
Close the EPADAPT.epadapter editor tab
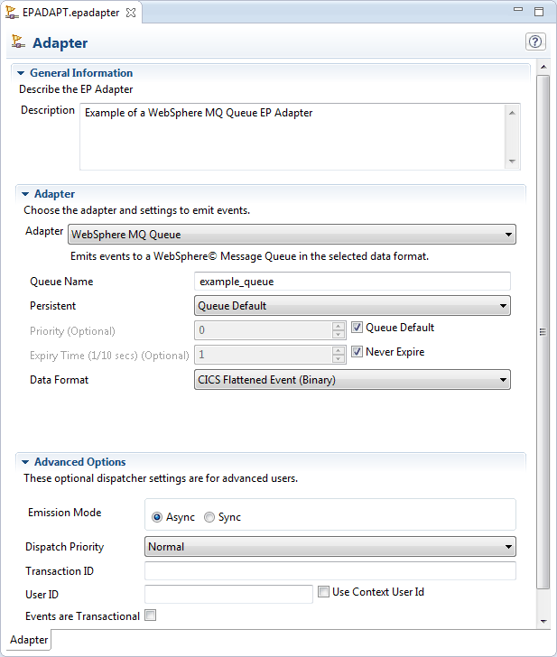tap(131, 13)
